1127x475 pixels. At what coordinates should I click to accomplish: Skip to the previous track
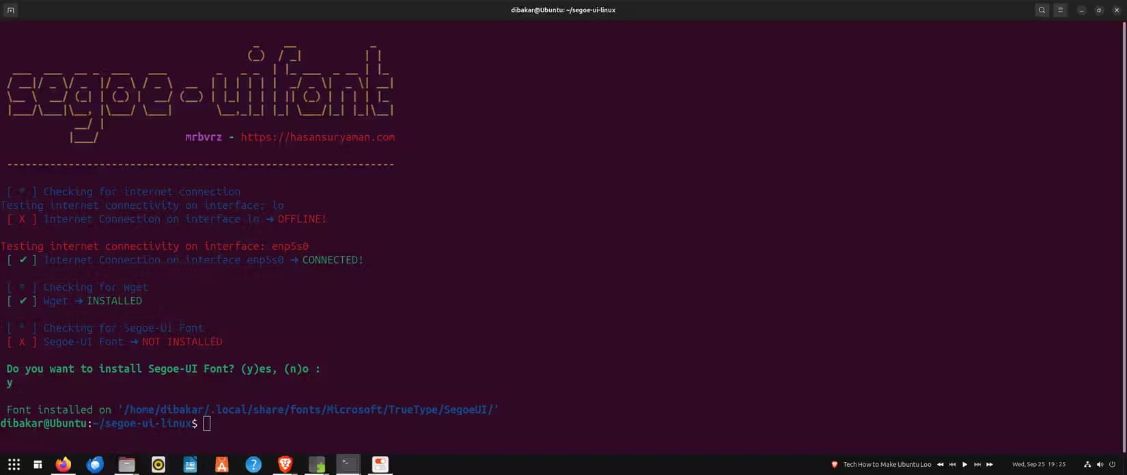952,465
